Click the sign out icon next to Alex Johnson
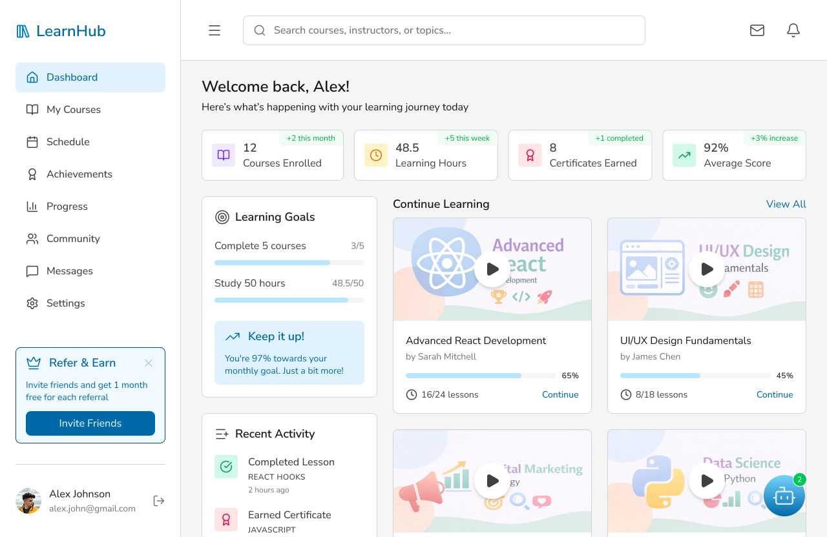 (x=158, y=500)
